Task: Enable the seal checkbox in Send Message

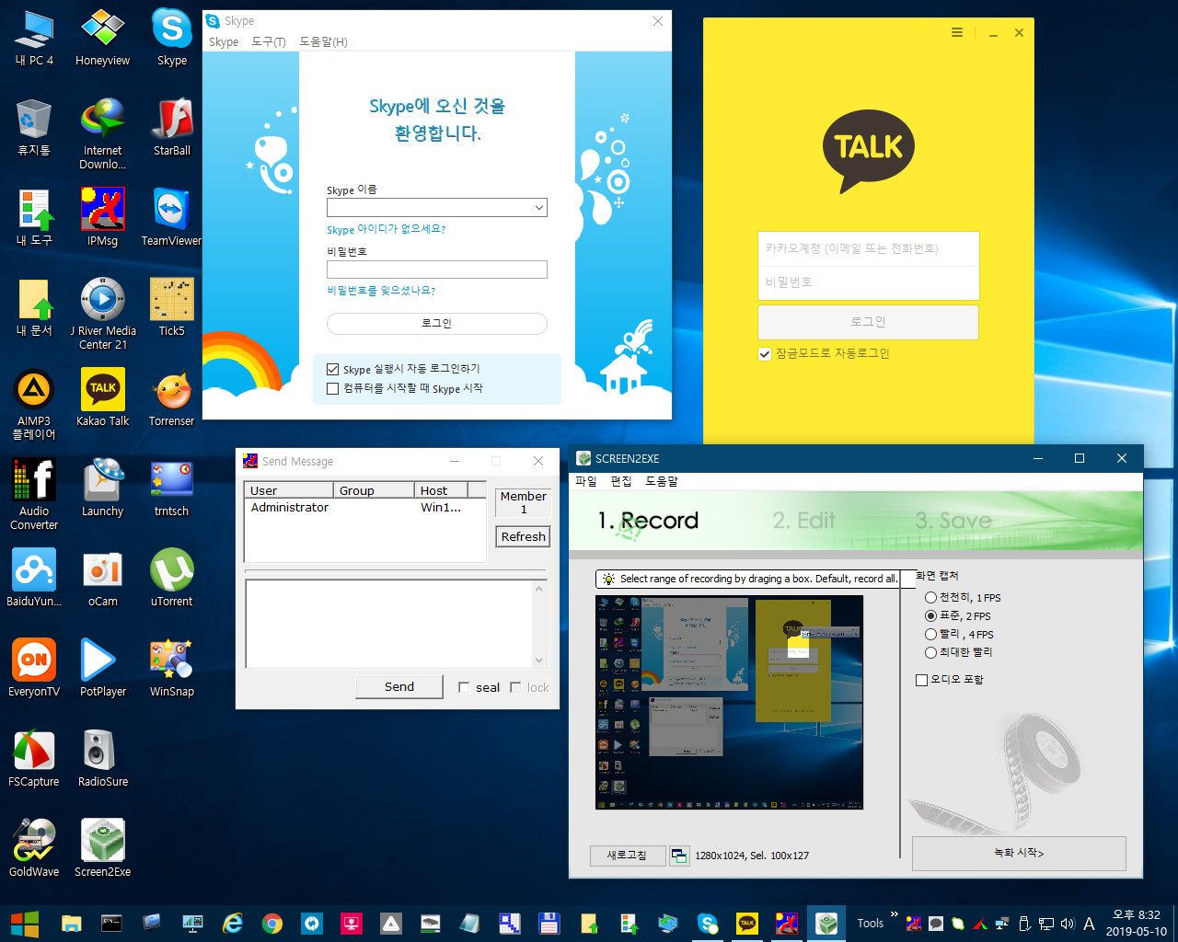Action: pyautogui.click(x=464, y=687)
